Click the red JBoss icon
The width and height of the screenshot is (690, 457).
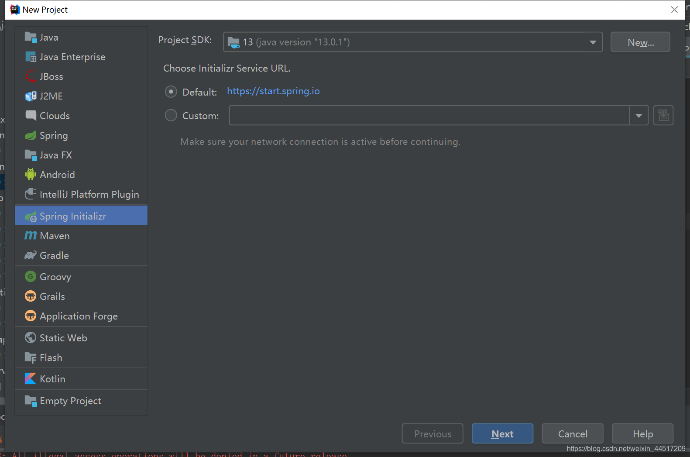(x=31, y=76)
